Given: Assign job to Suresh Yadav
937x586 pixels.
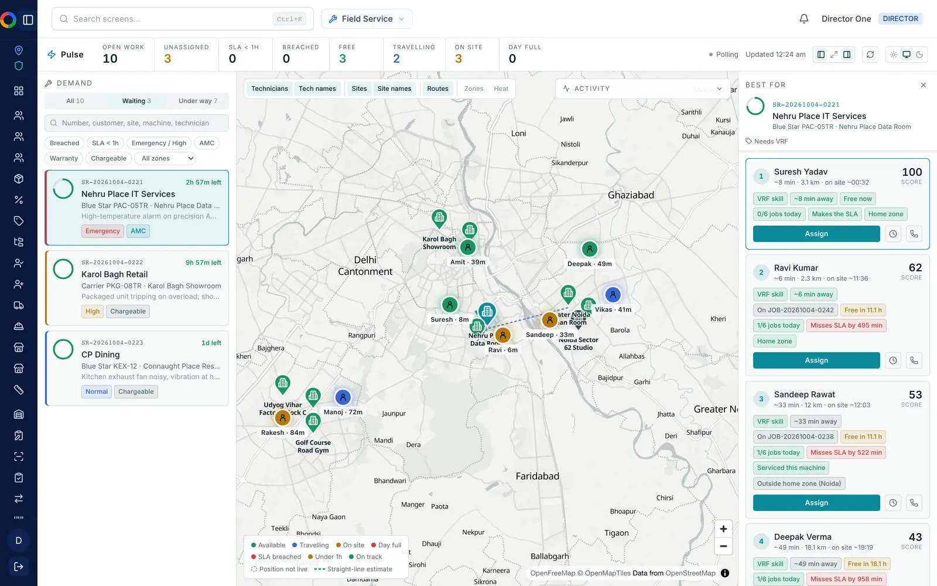Looking at the screenshot, I should pyautogui.click(x=816, y=234).
